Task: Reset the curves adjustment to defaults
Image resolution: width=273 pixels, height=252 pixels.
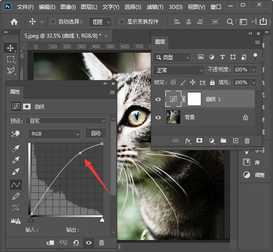Action: point(76,243)
